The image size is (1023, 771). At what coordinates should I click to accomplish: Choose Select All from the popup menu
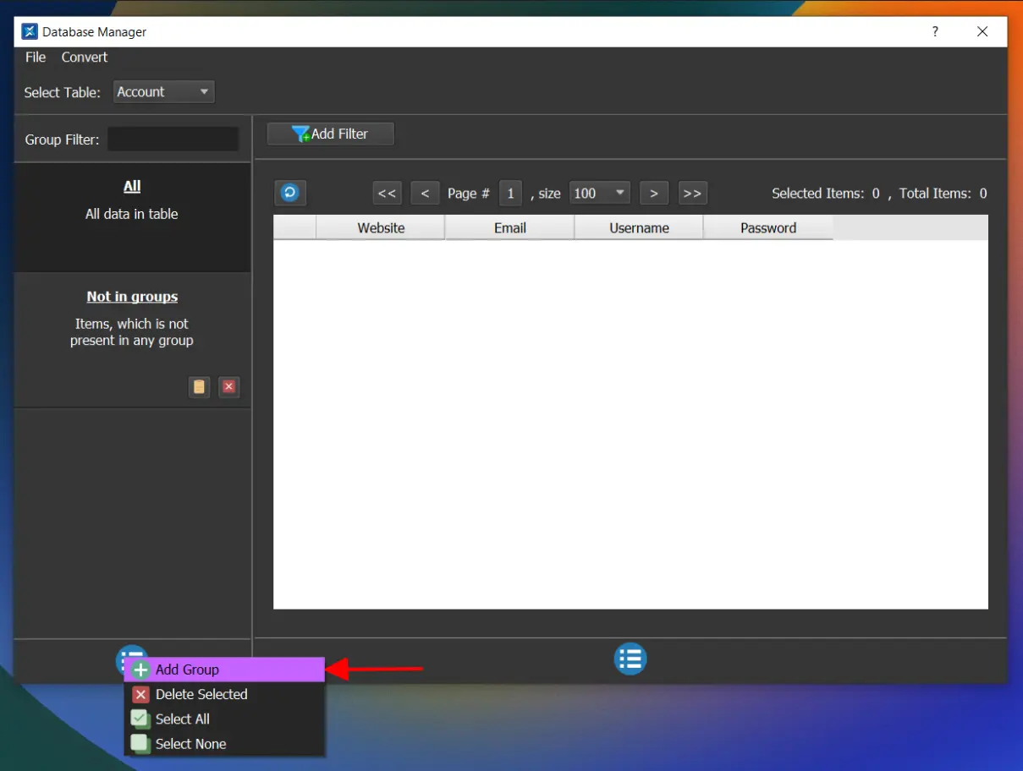point(224,719)
